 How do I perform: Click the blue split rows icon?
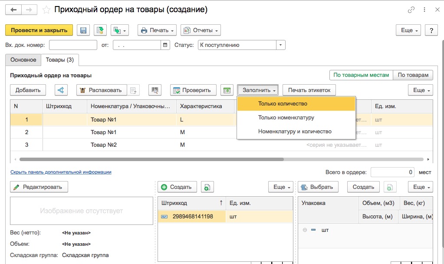click(x=61, y=90)
